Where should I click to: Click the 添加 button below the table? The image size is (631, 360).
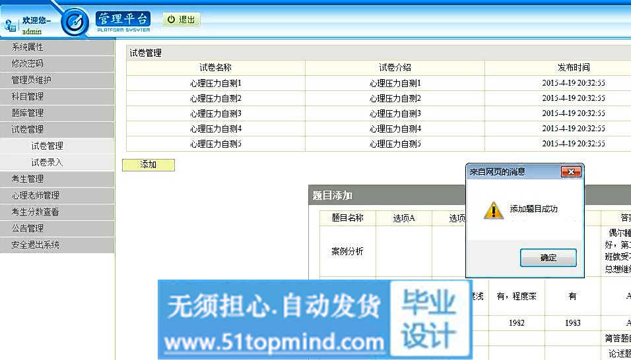pyautogui.click(x=149, y=165)
